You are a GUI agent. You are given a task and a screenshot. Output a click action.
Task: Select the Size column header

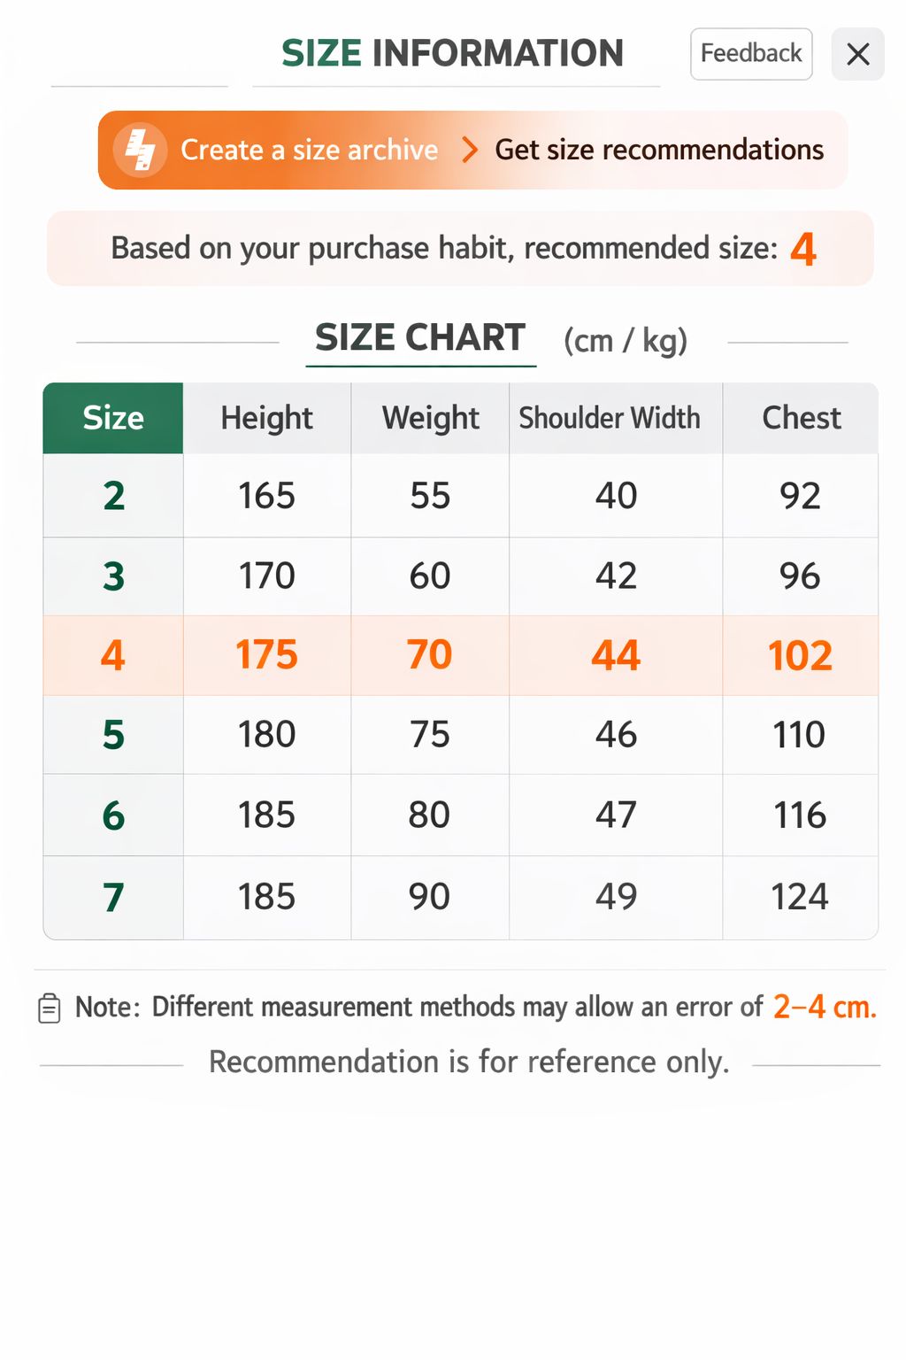[113, 418]
